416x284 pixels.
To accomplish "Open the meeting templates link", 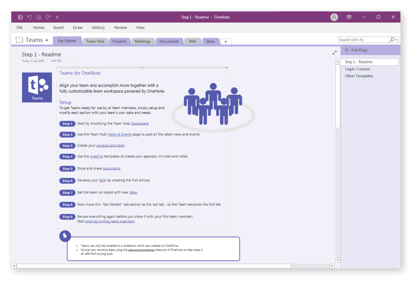I will point(96,156).
